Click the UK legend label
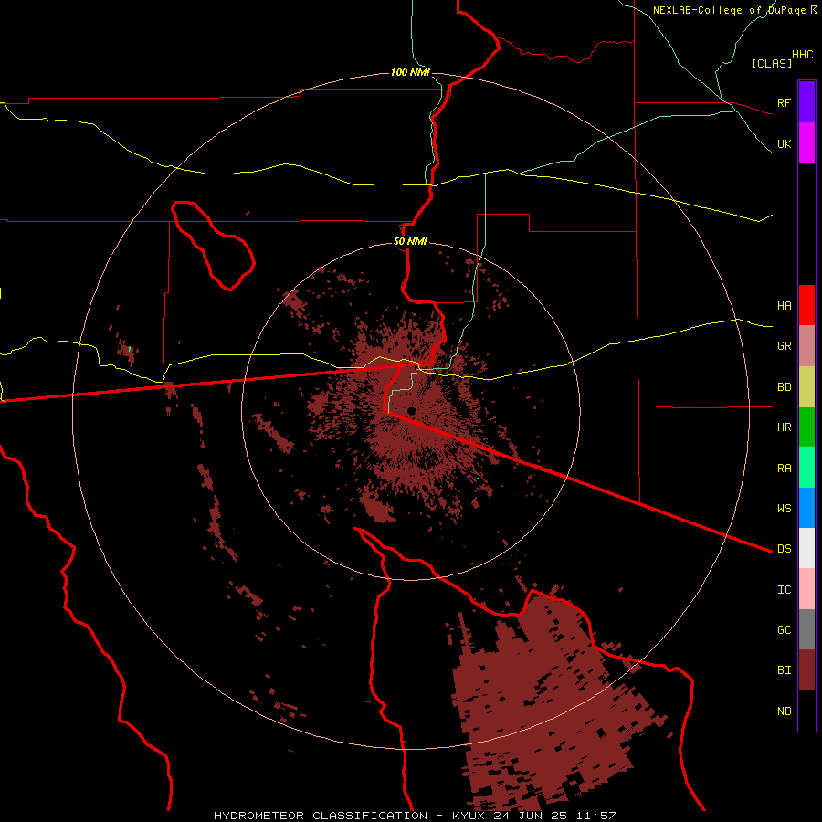 (x=784, y=143)
